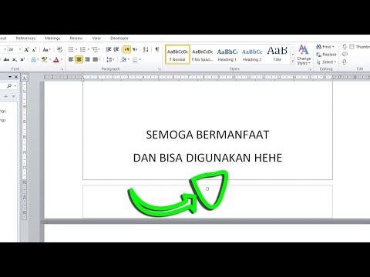Open the Font Color dropdown arrow
This screenshot has height=277, width=370.
(62, 60)
